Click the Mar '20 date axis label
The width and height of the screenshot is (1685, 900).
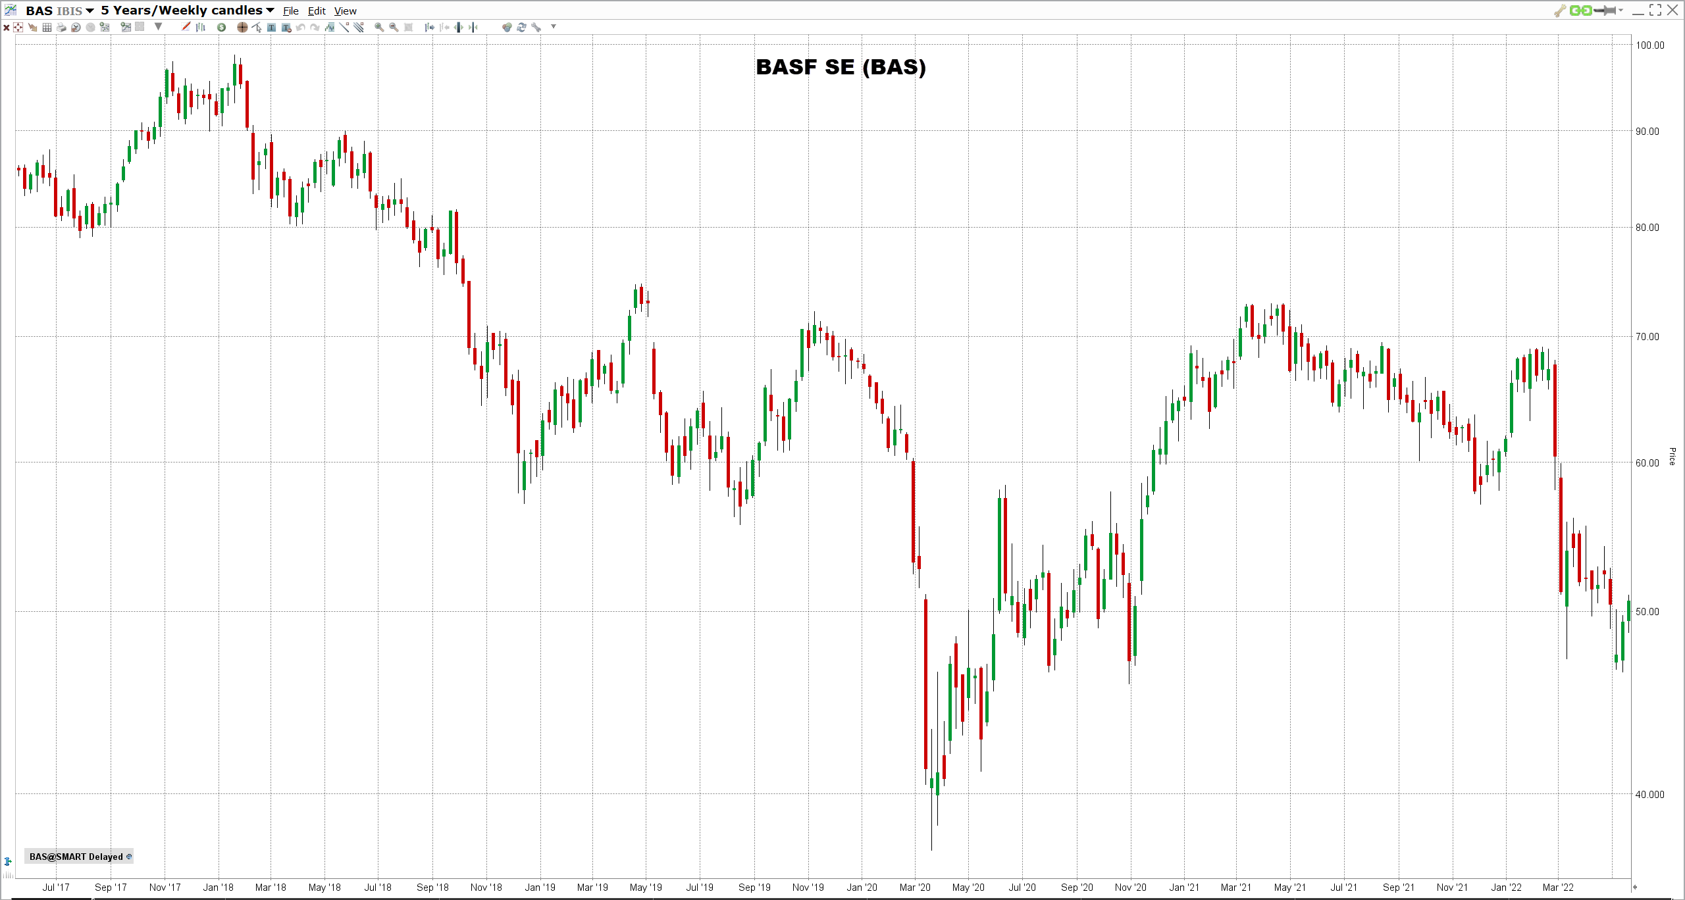[x=915, y=888]
